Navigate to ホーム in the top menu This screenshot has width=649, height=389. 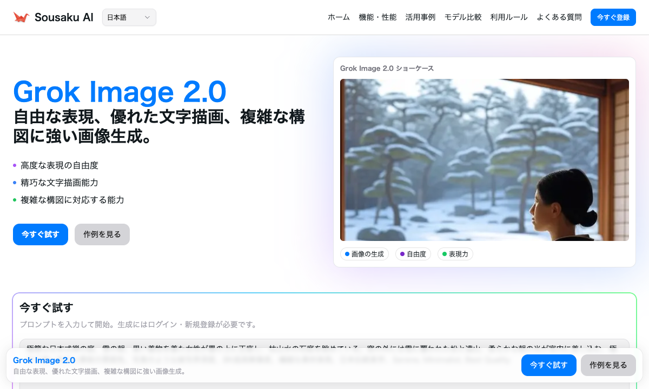pyautogui.click(x=338, y=17)
